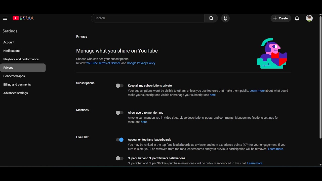322x181 pixels.
Task: Open Playback and performance settings
Action: 23,59
